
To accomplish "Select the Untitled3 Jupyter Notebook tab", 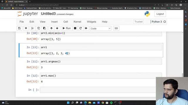I will (16, 1).
